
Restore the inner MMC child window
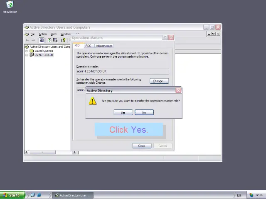pos(213,34)
